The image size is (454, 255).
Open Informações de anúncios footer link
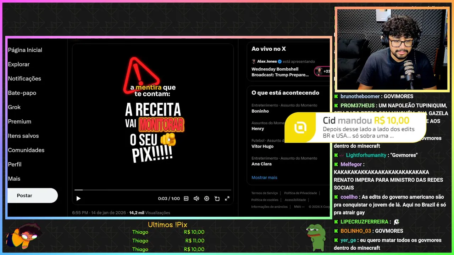pos(270,206)
